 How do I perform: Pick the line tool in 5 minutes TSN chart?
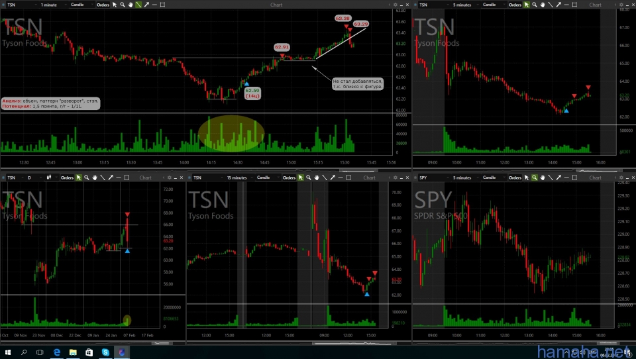click(x=551, y=5)
